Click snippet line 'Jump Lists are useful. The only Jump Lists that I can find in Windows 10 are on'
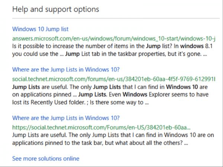 coord(113,135)
